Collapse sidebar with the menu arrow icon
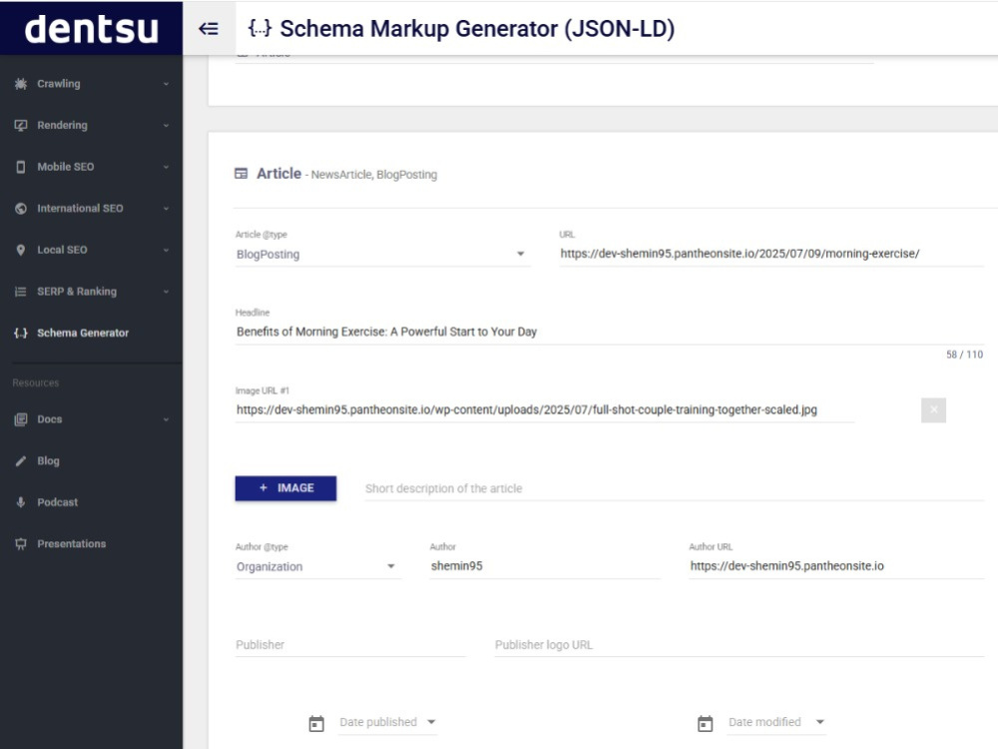The width and height of the screenshot is (998, 749). [209, 29]
